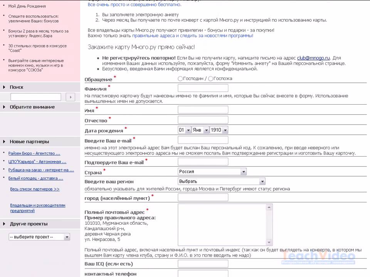Image resolution: width=370 pixels, height=277 pixels.
Task: Click the sidebar search input field
Action: click(35, 97)
